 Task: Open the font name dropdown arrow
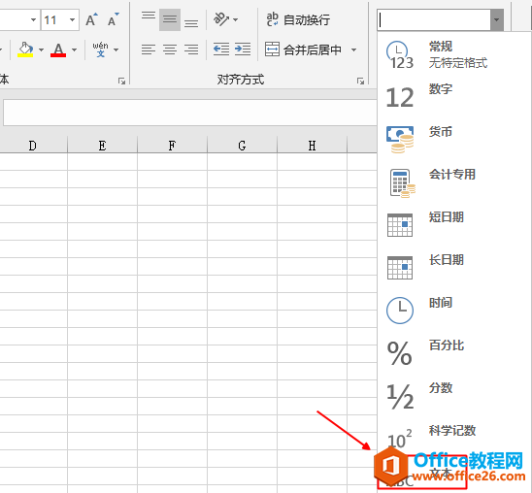(33, 20)
